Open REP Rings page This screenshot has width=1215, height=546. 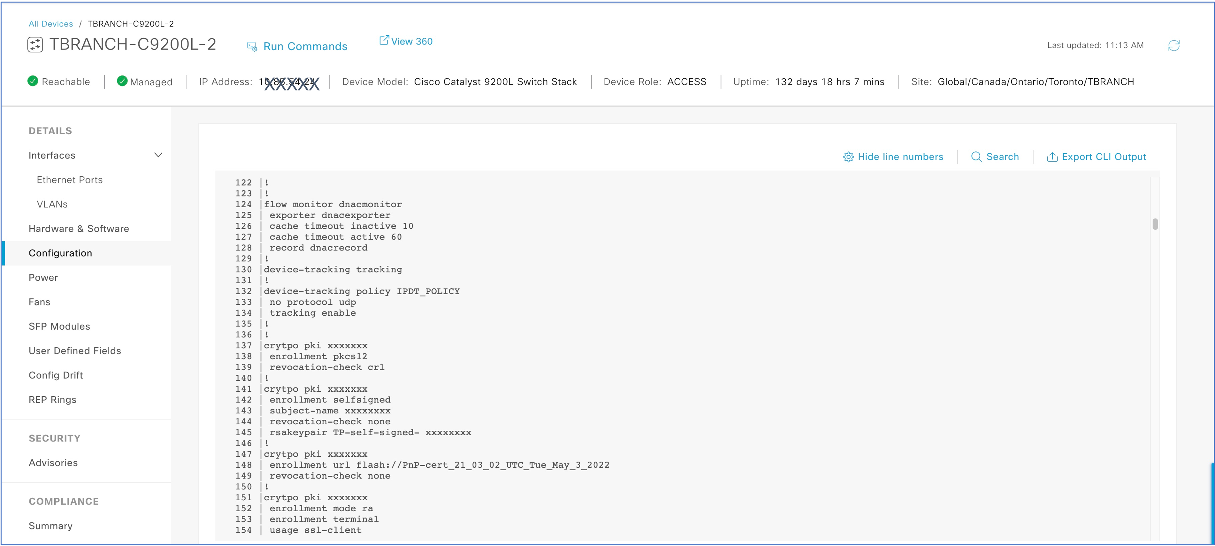52,399
